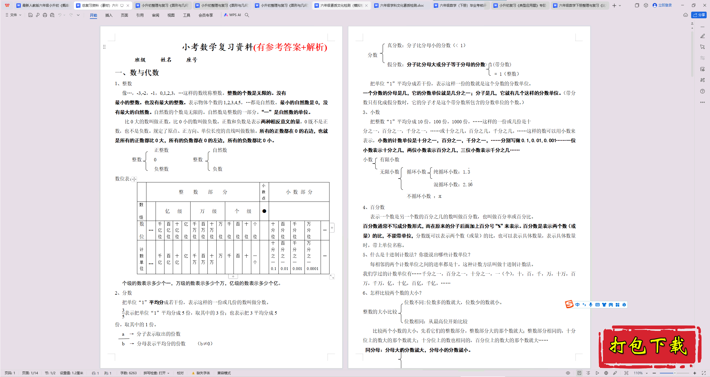Switch to the 审阅 ribbon tab
The height and width of the screenshot is (377, 710).
[156, 15]
